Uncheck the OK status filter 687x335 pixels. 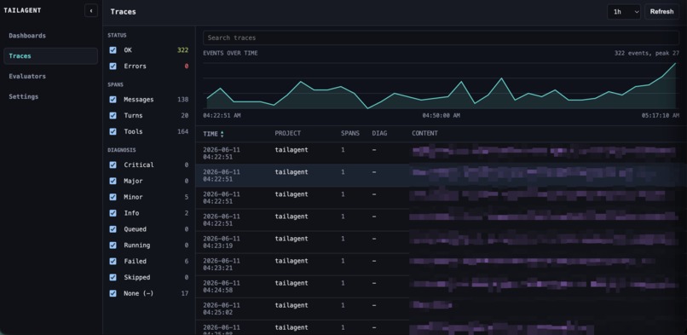(x=113, y=50)
